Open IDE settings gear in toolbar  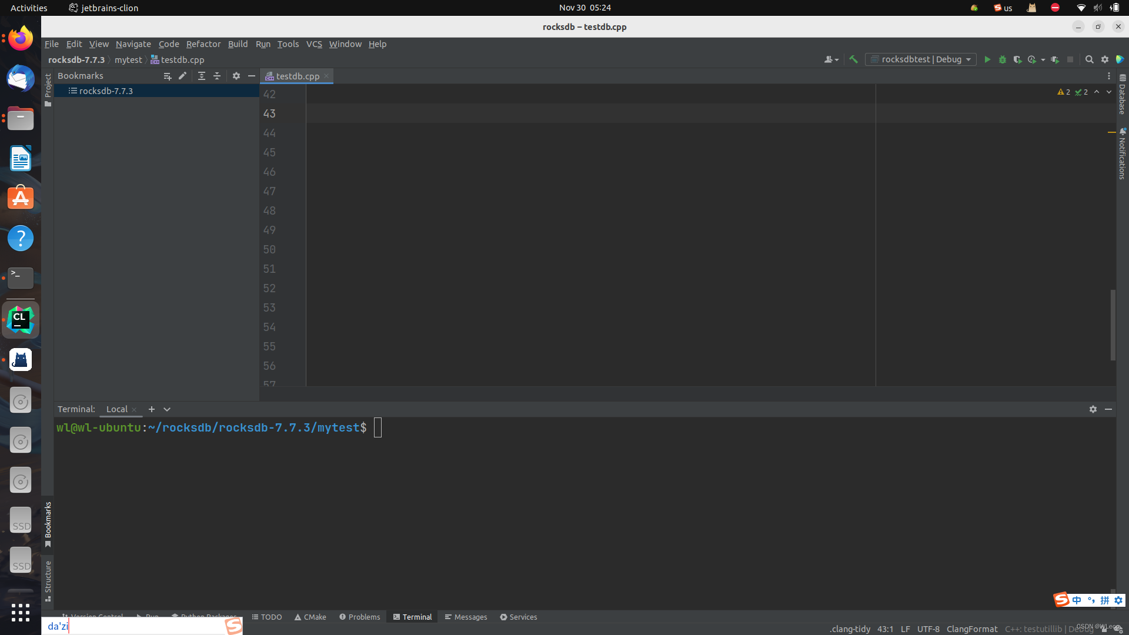pyautogui.click(x=1105, y=59)
